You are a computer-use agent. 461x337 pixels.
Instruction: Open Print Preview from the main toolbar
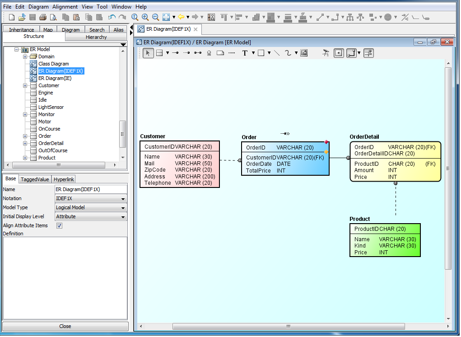(54, 17)
